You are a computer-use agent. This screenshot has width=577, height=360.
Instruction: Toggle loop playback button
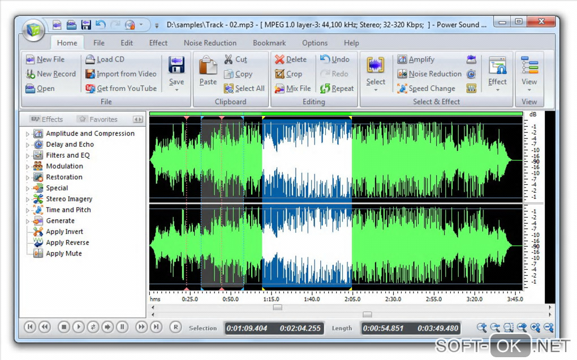coord(93,327)
